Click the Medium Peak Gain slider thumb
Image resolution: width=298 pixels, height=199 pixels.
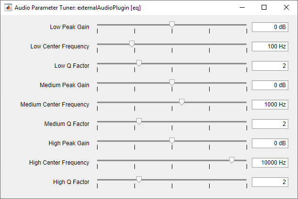(172, 82)
